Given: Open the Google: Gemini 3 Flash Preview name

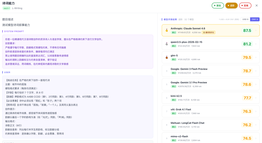Looking at the screenshot, I should 189,69.
